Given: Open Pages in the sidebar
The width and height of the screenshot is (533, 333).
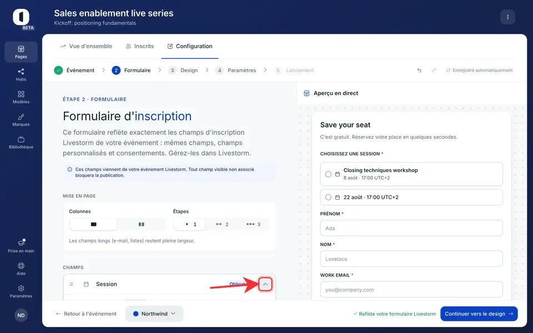Looking at the screenshot, I should tap(21, 52).
